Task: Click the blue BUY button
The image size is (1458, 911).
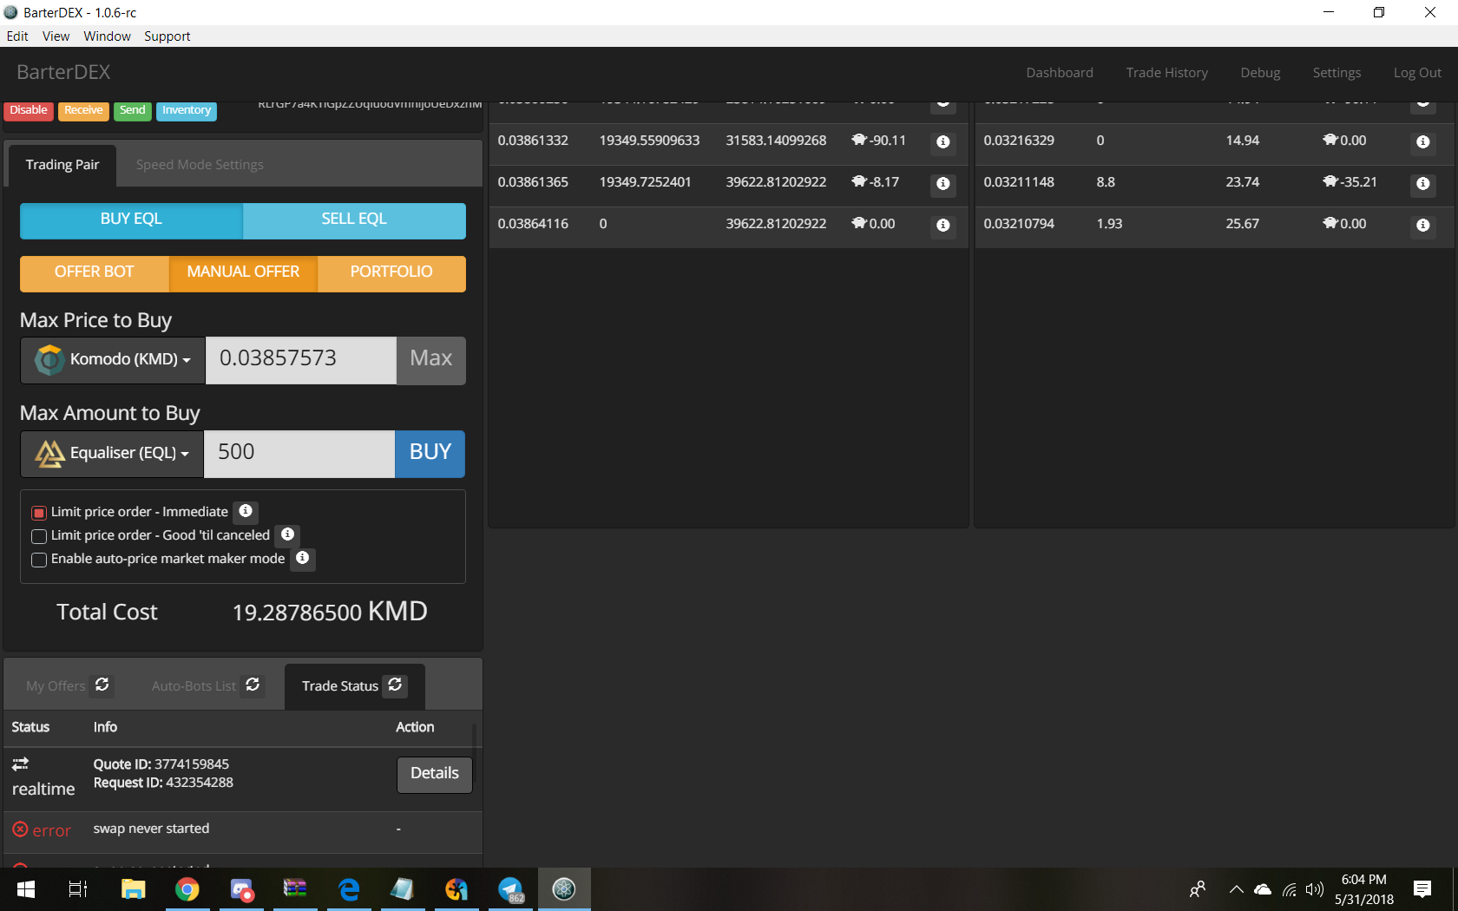Action: pyautogui.click(x=430, y=454)
